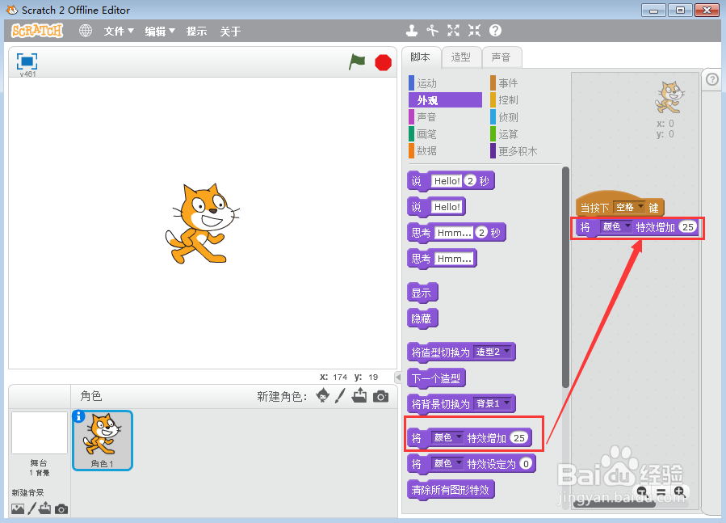Switch to the 脚本 tab

tap(421, 57)
